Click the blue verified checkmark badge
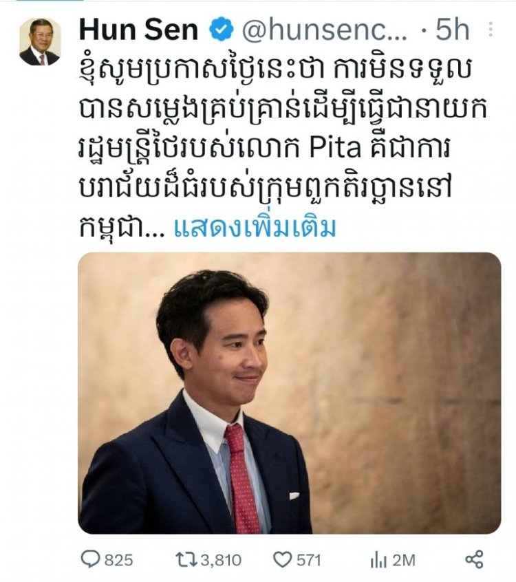This screenshot has height=582, width=516. click(x=222, y=30)
